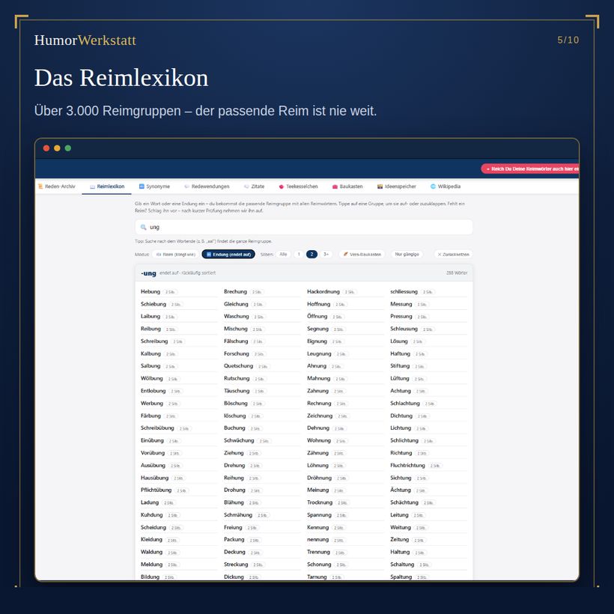
Task: Click the Teekesselchen red teapot icon
Action: click(281, 186)
